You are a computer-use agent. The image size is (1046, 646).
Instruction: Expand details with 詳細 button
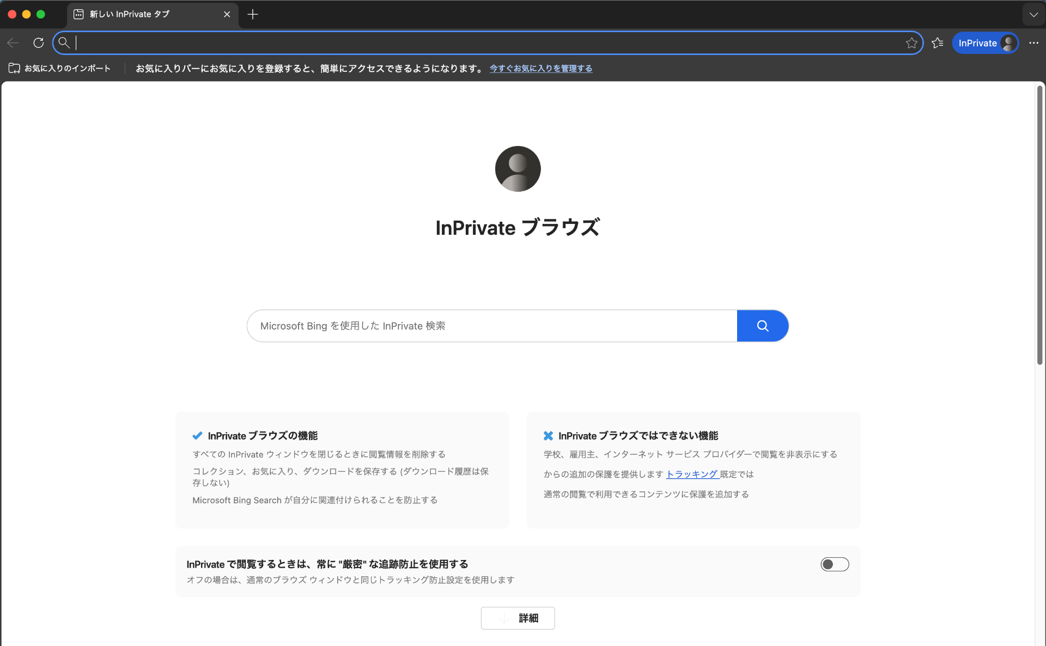coord(518,618)
